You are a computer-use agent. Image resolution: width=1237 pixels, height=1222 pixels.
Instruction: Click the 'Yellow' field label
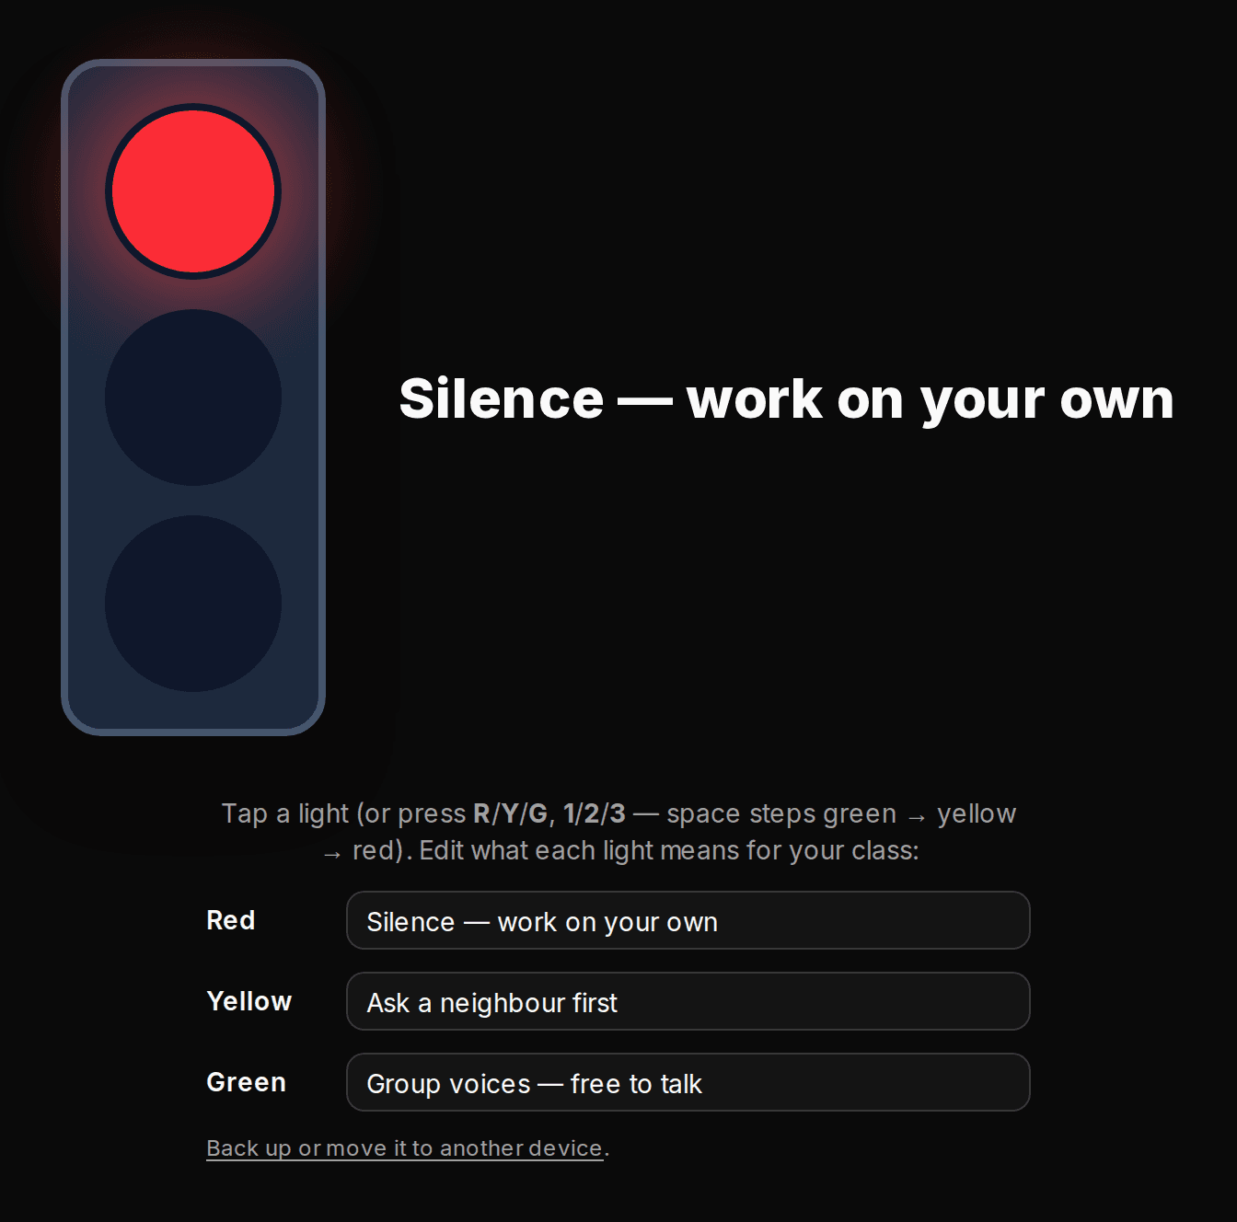pyautogui.click(x=249, y=1001)
